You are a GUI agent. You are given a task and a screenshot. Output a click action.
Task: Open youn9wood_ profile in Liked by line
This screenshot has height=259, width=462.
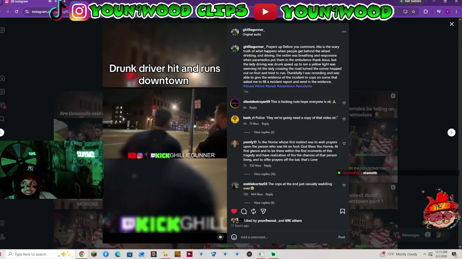coord(267,221)
